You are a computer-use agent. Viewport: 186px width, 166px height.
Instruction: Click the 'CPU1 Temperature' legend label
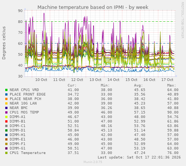point(28,153)
